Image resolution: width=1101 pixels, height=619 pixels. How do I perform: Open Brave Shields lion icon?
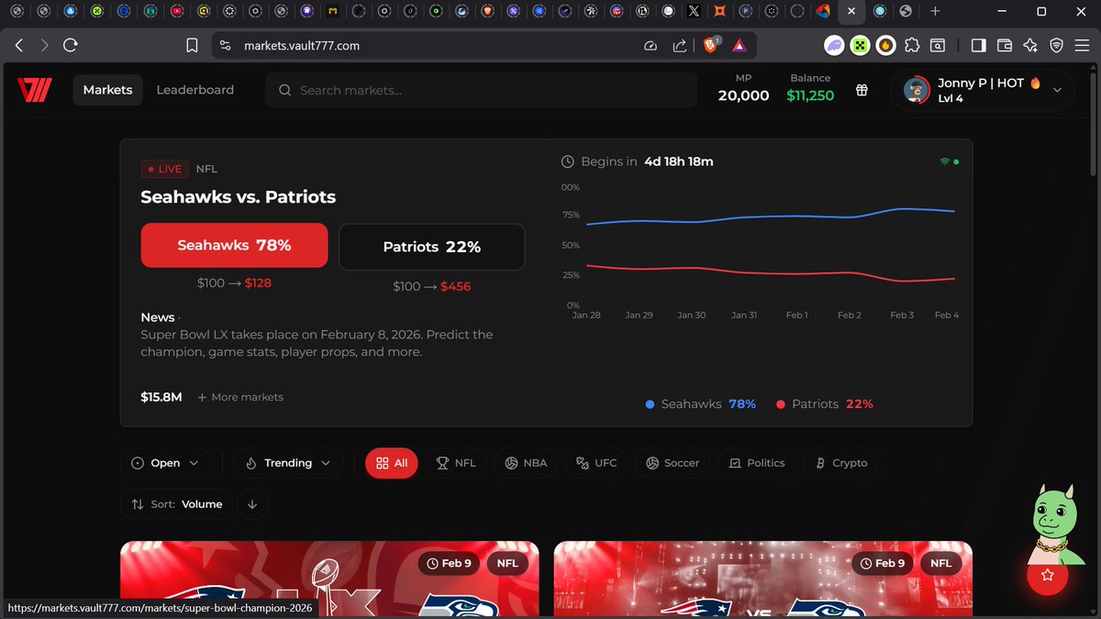(711, 44)
